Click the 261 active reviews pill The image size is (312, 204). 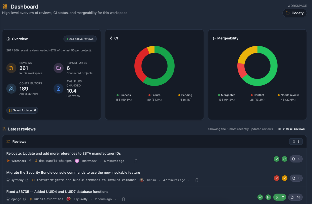80,39
